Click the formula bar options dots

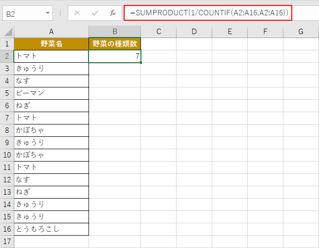[x=60, y=13]
